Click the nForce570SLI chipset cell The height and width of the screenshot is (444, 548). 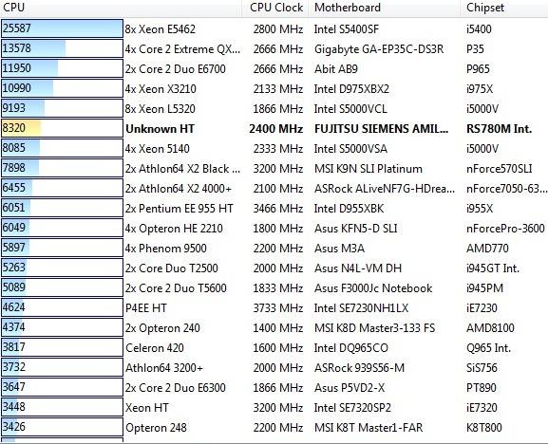click(499, 169)
